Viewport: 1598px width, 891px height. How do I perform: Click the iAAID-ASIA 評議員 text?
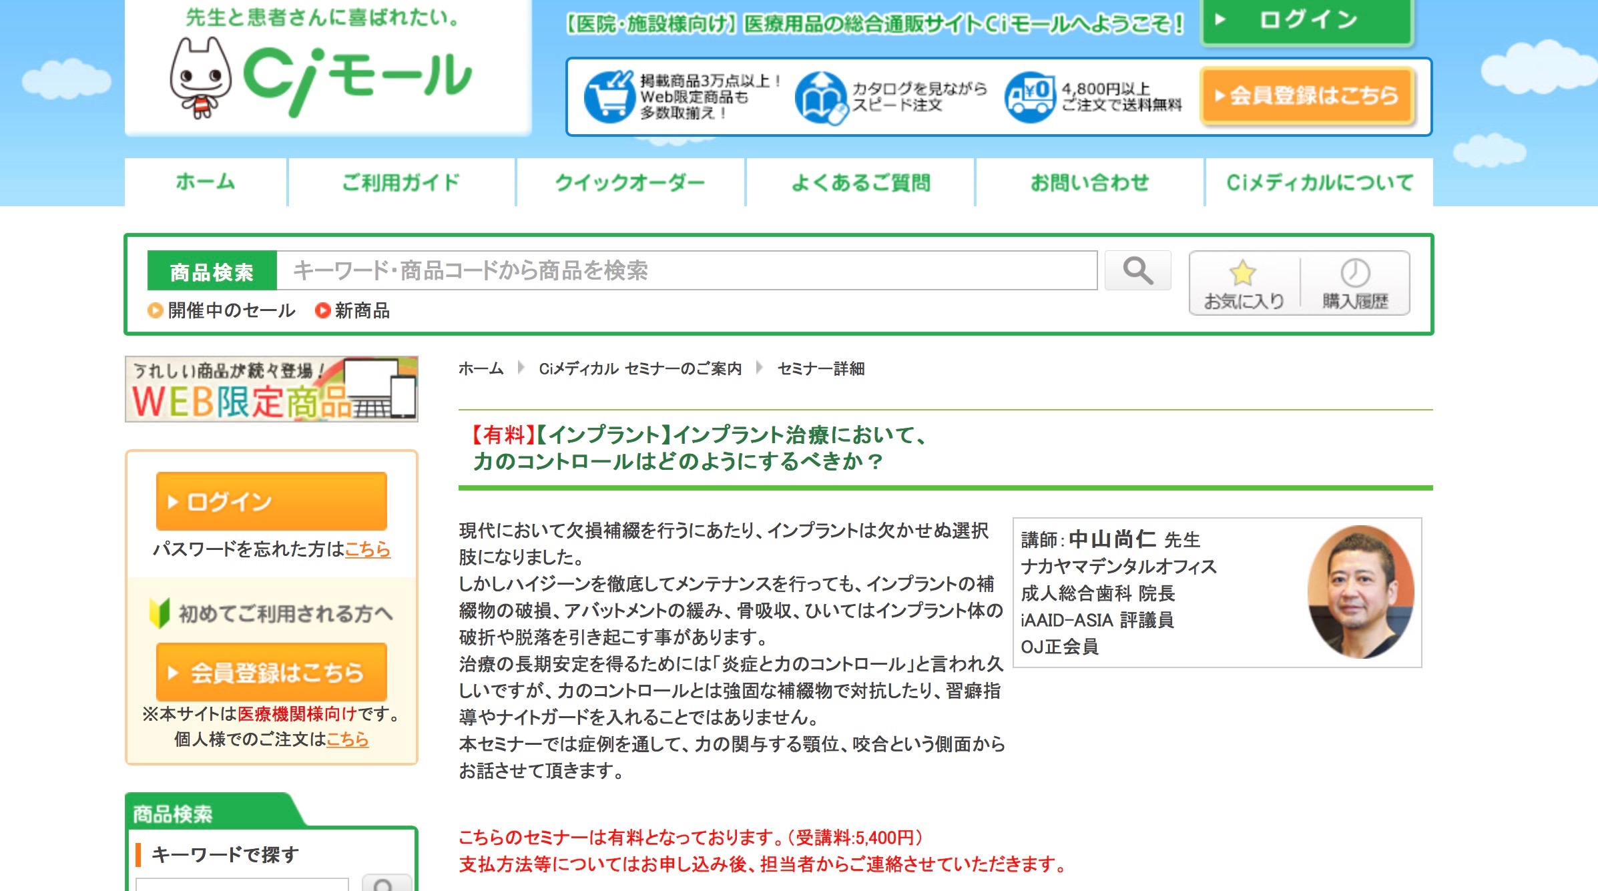tap(1097, 619)
